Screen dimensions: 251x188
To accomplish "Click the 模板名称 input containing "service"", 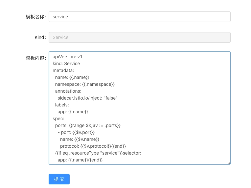I will click(x=139, y=17).
